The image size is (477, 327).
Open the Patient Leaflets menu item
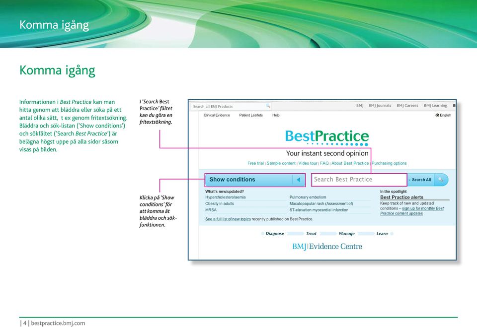click(x=250, y=115)
